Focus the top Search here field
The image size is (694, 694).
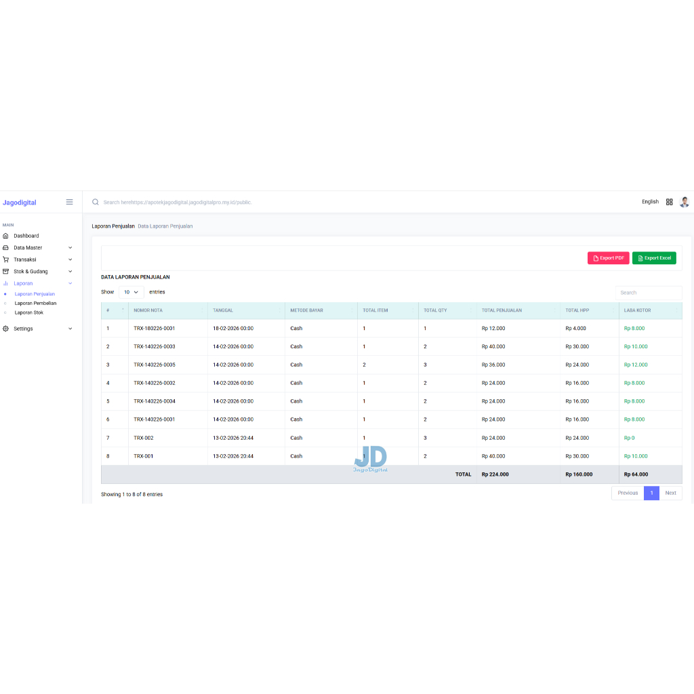pos(178,202)
